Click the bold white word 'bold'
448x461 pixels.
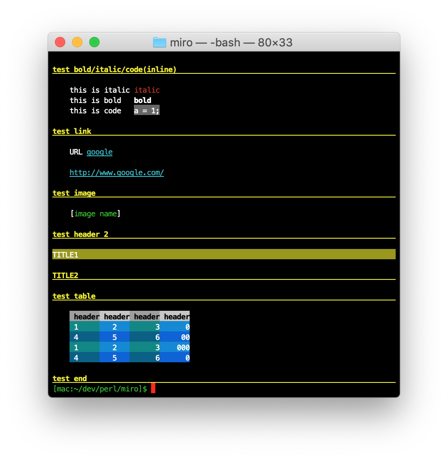[142, 100]
